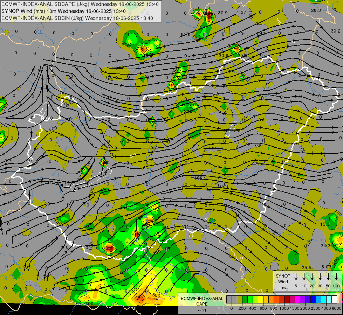Select the 100 m/s wind arrow in legend
The image size is (343, 315).
point(336,277)
